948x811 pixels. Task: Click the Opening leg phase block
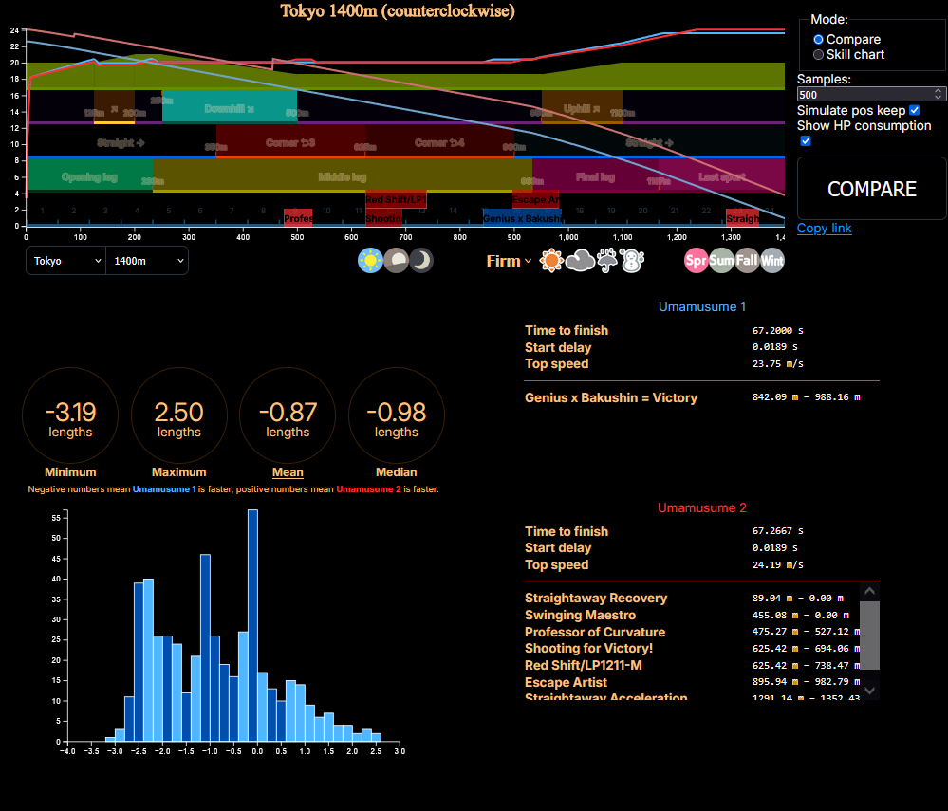click(89, 175)
